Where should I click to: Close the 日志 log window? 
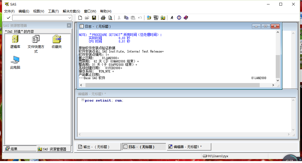click(x=275, y=26)
